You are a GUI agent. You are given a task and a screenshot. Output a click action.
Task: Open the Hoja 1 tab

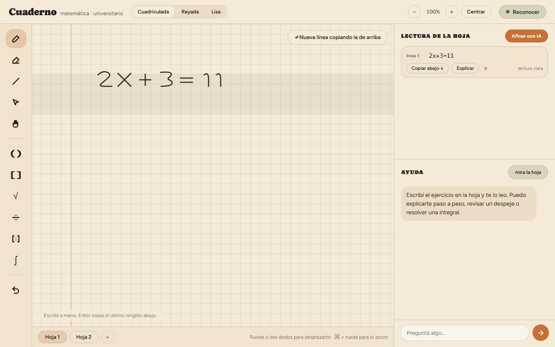52,337
